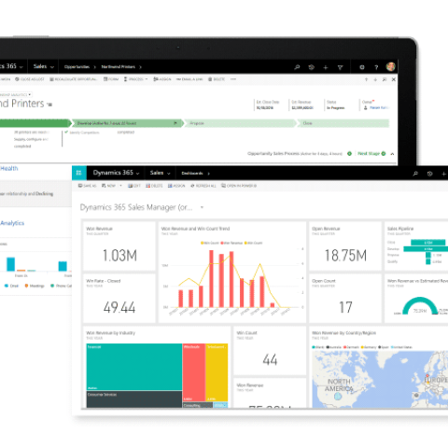Click Edit on the dashboard toolbar
Screen dimensions: 448x448
pyautogui.click(x=134, y=186)
